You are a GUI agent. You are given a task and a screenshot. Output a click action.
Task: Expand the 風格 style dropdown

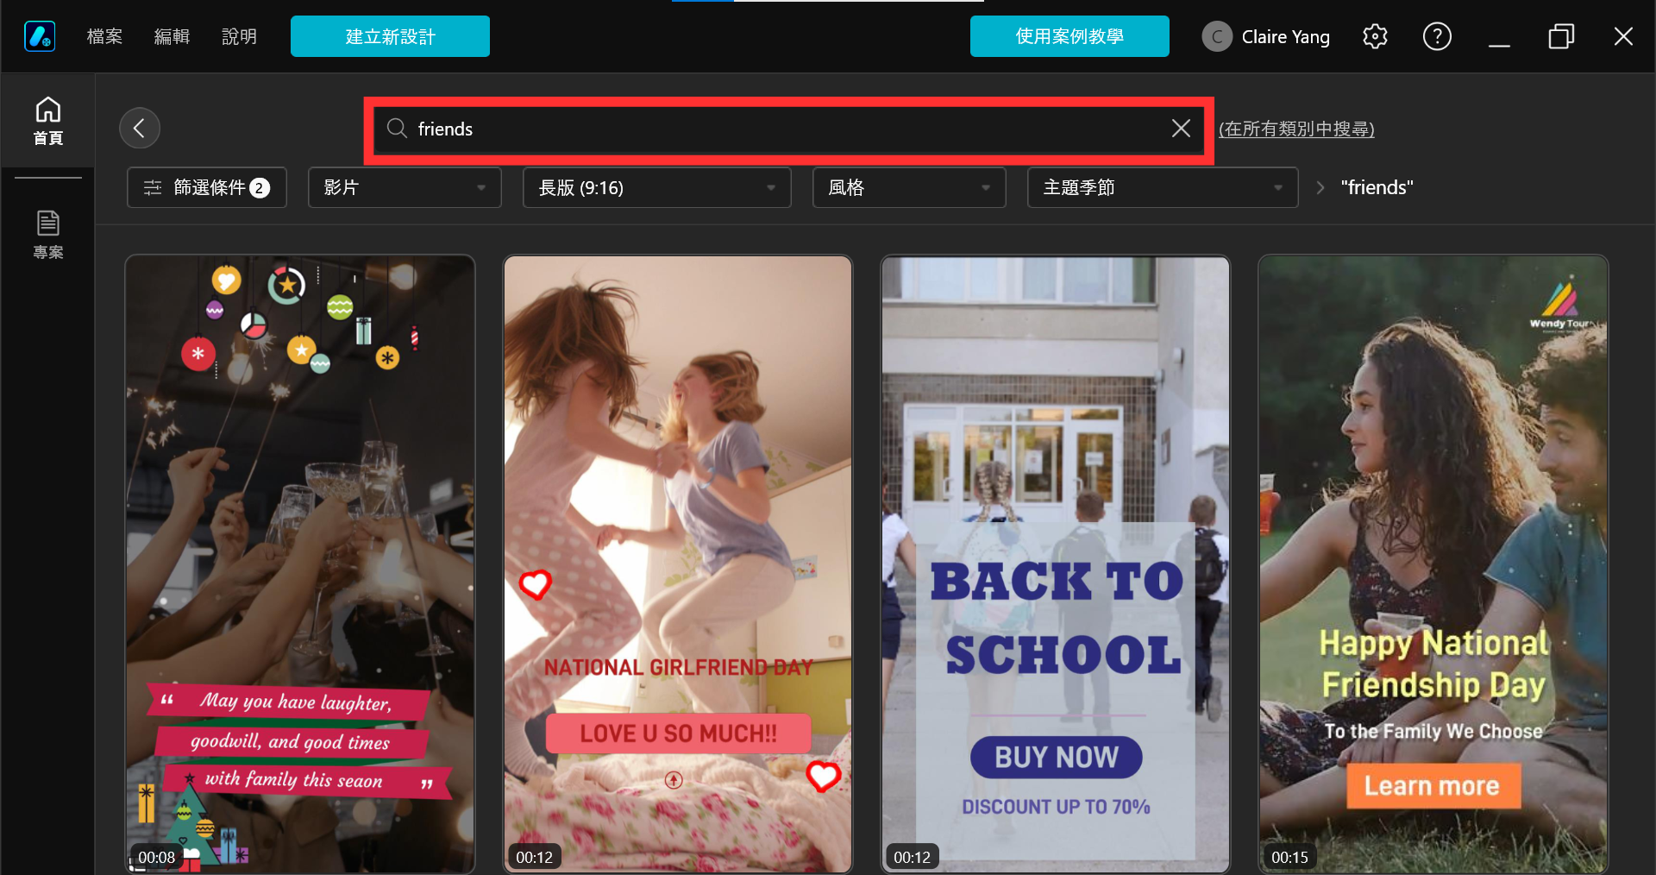tap(909, 187)
